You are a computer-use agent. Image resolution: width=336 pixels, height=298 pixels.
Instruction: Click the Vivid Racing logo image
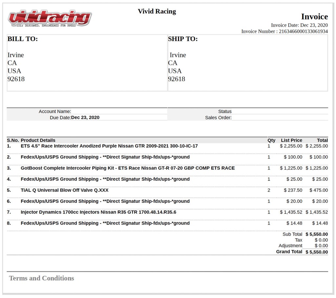pos(50,18)
